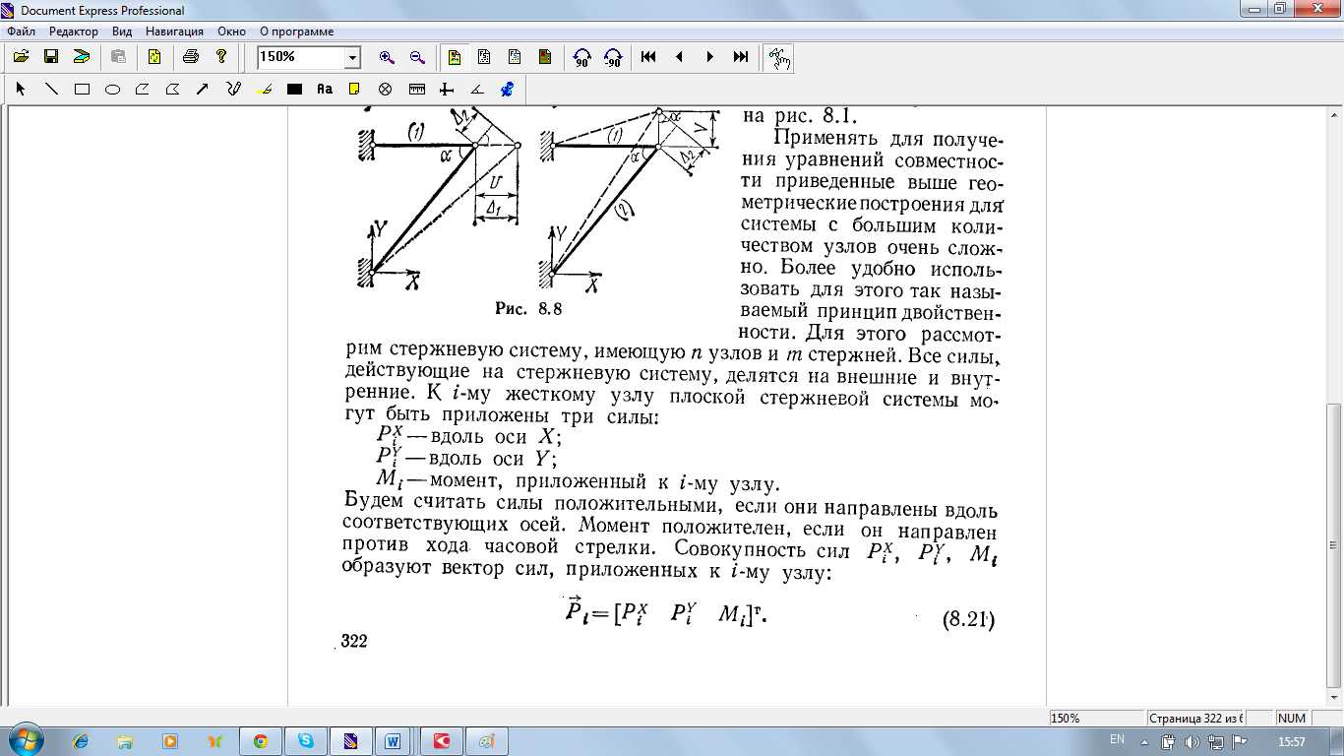
Task: Open Internet Explorer from taskbar
Action: pos(80,740)
